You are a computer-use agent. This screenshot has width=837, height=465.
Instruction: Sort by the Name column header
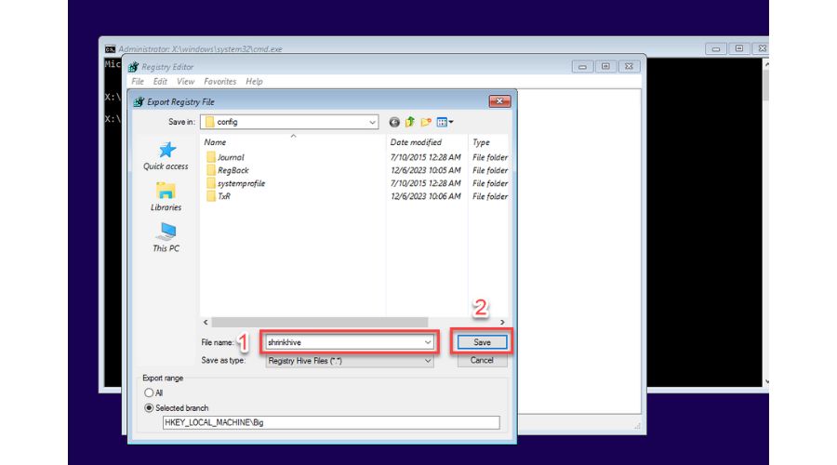(215, 142)
